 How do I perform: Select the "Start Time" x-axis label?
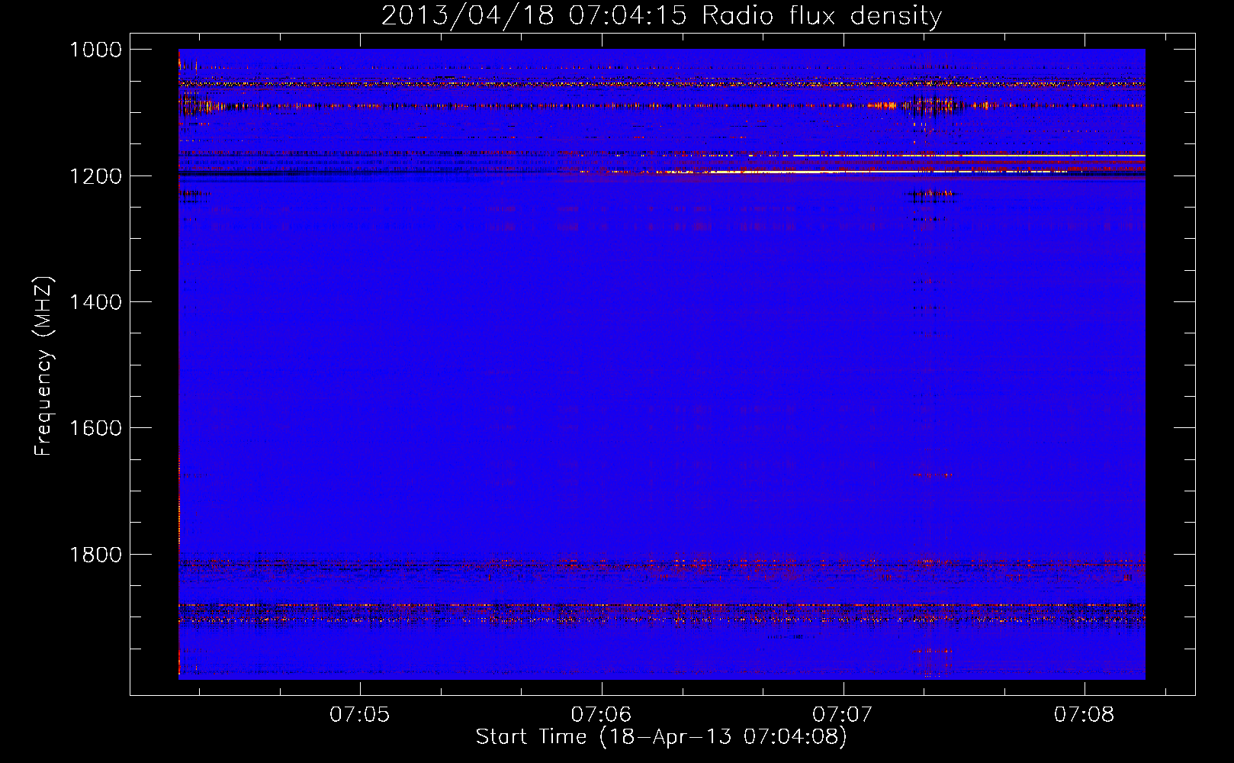[531, 737]
